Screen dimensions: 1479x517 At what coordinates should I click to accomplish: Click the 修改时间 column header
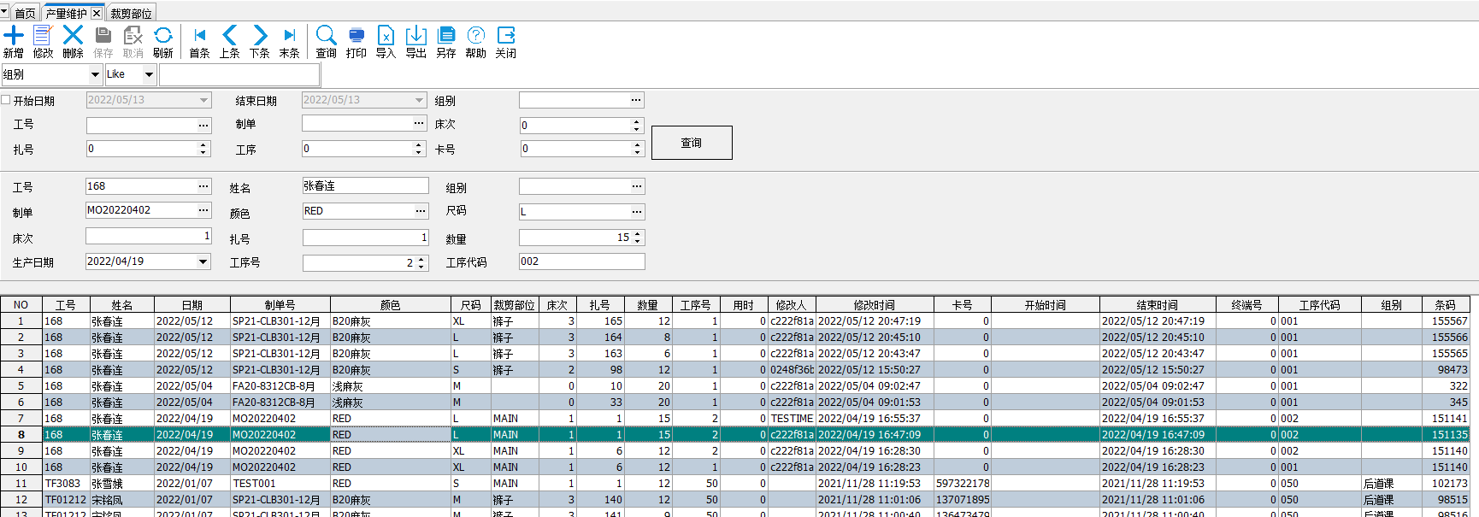pyautogui.click(x=875, y=305)
